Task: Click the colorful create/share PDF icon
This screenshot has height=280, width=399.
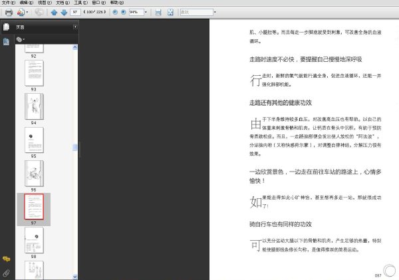Action: [21, 12]
